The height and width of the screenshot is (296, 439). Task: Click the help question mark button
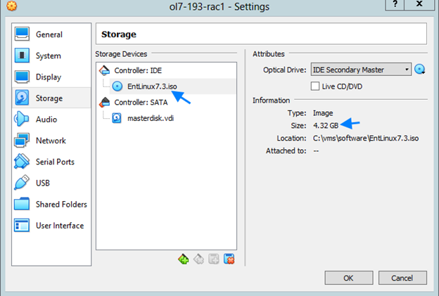(x=395, y=4)
